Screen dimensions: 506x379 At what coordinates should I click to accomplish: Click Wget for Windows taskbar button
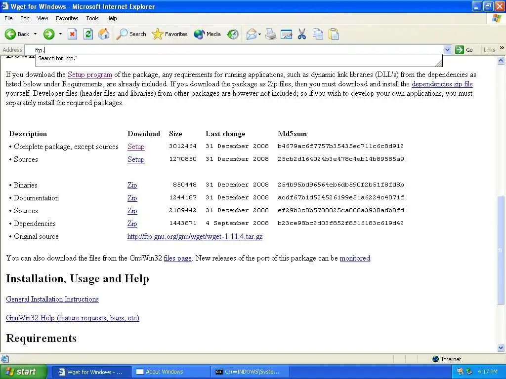[91, 372]
